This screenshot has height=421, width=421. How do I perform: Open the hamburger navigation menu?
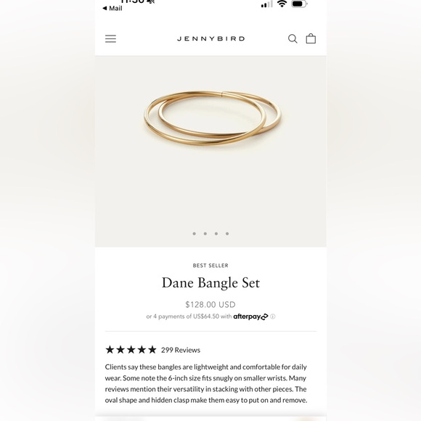pyautogui.click(x=110, y=38)
